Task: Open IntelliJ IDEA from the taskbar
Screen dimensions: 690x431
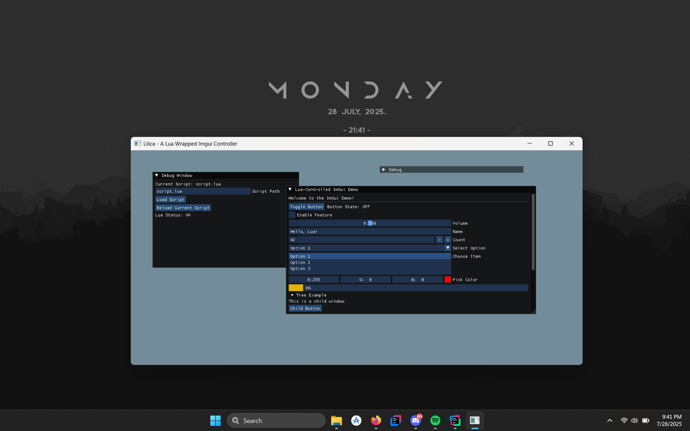Action: [396, 421]
